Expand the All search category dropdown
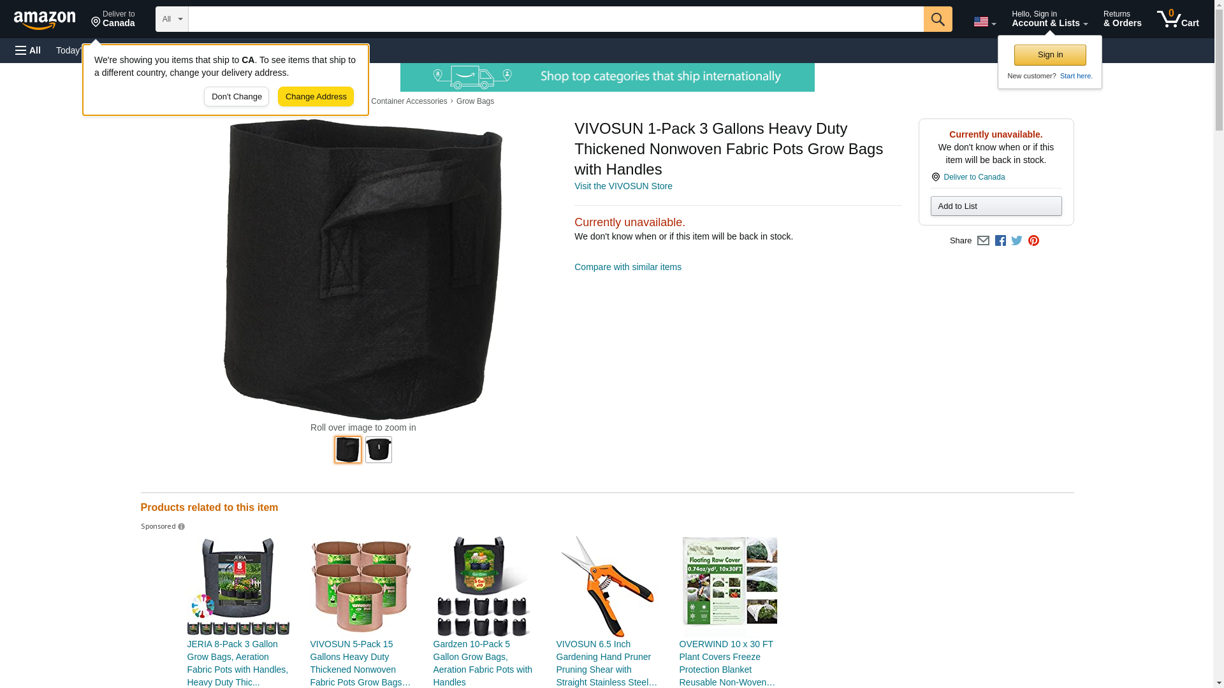The image size is (1224, 688). (172, 19)
